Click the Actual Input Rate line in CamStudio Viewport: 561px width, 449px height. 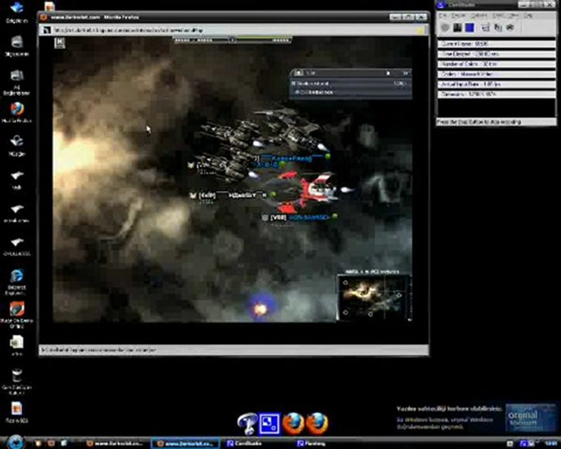point(497,84)
